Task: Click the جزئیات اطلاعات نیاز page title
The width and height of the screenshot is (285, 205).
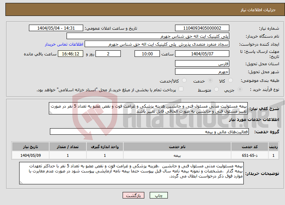Action: pyautogui.click(x=258, y=10)
